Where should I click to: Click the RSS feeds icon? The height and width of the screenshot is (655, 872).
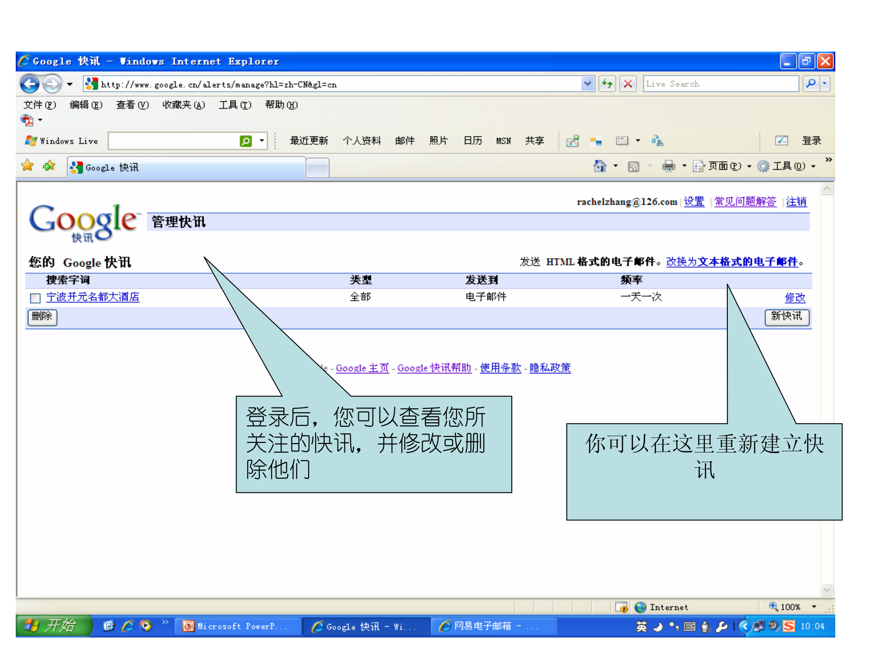[633, 166]
